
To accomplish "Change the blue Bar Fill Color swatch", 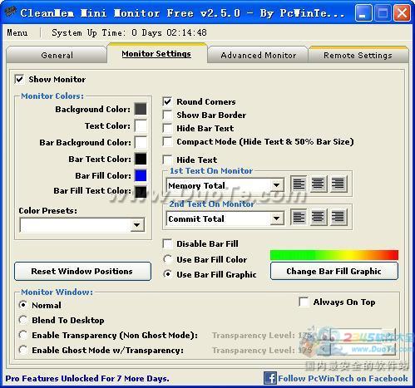I will [x=141, y=175].
